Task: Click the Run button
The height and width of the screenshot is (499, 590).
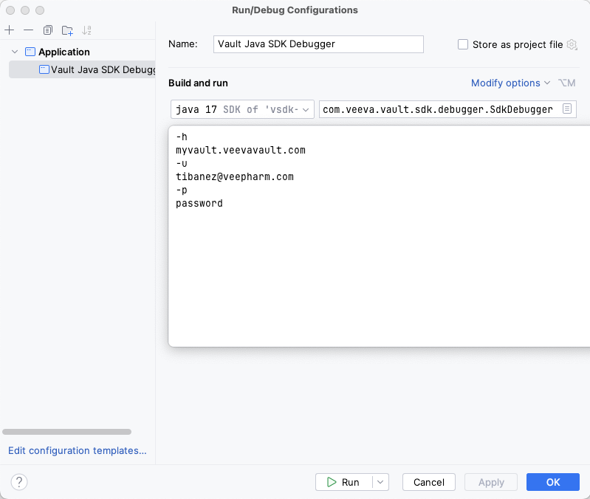Action: (x=343, y=482)
